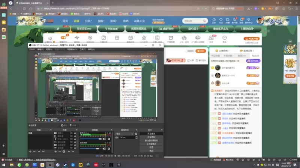Open the 编辑(E) menu in OBS
Screen dimensions: 300x168
click(40, 49)
